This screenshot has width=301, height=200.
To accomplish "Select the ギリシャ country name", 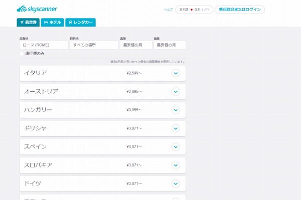I will pos(35,128).
